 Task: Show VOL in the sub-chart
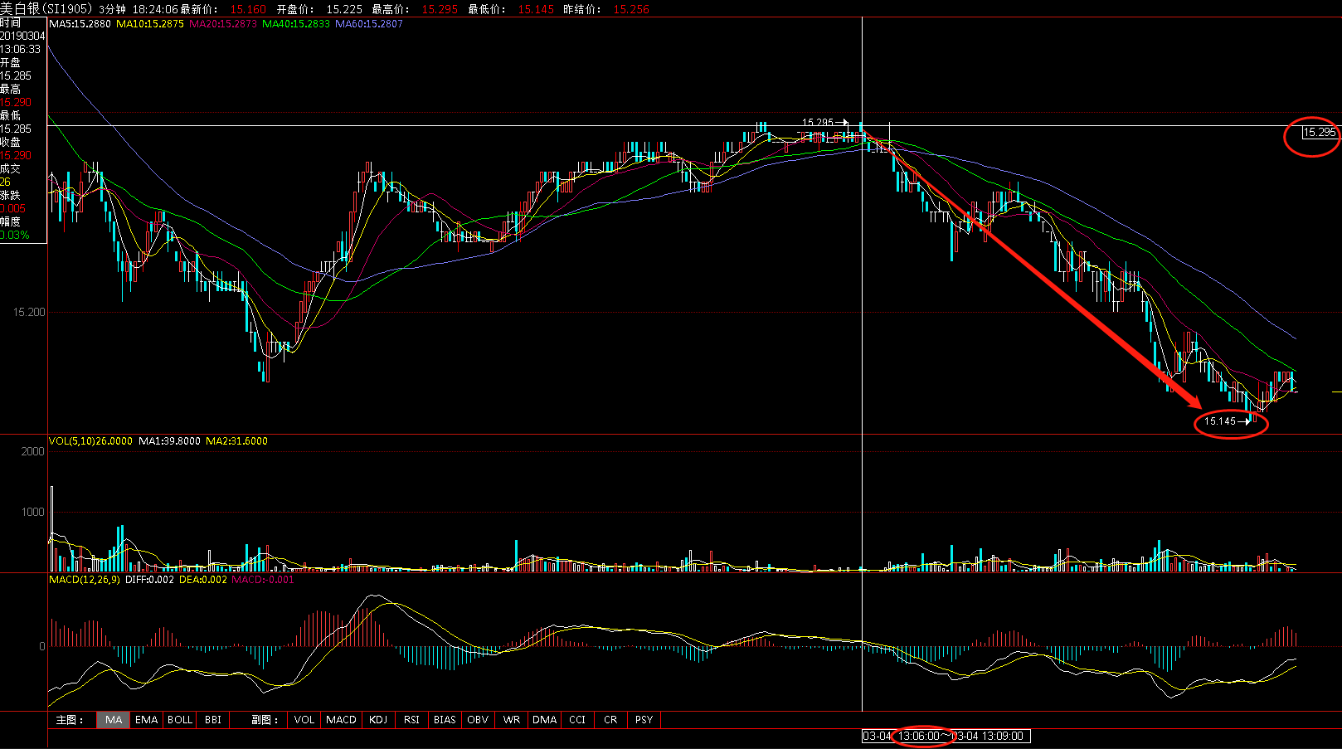click(x=304, y=720)
